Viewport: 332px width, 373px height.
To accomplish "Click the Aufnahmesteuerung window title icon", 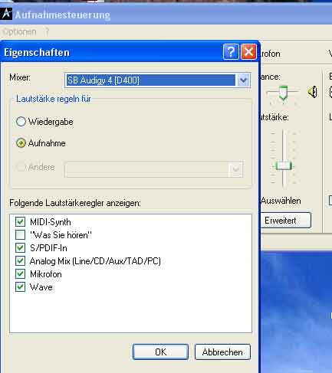I will coord(6,13).
